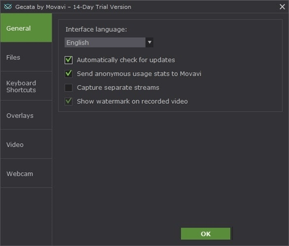Viewport: 289px width, 246px height.
Task: Click the Gecata logo icon in title bar
Action: coord(7,7)
